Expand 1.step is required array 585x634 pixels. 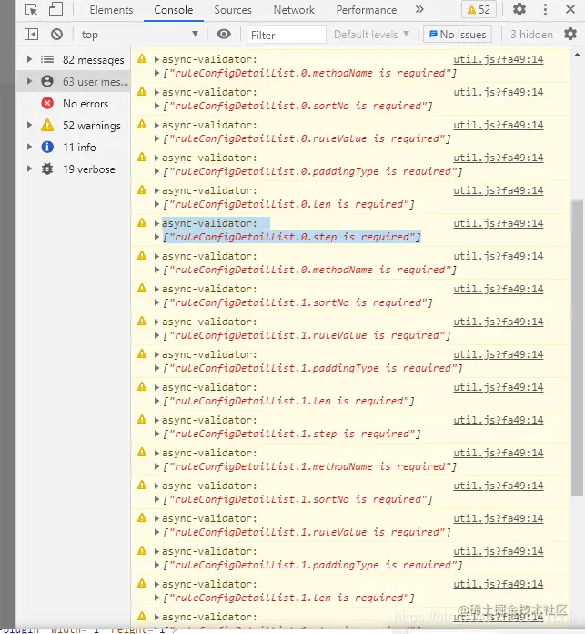(156, 434)
